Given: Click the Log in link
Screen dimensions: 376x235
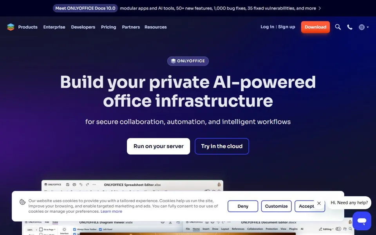Looking at the screenshot, I should [x=267, y=27].
